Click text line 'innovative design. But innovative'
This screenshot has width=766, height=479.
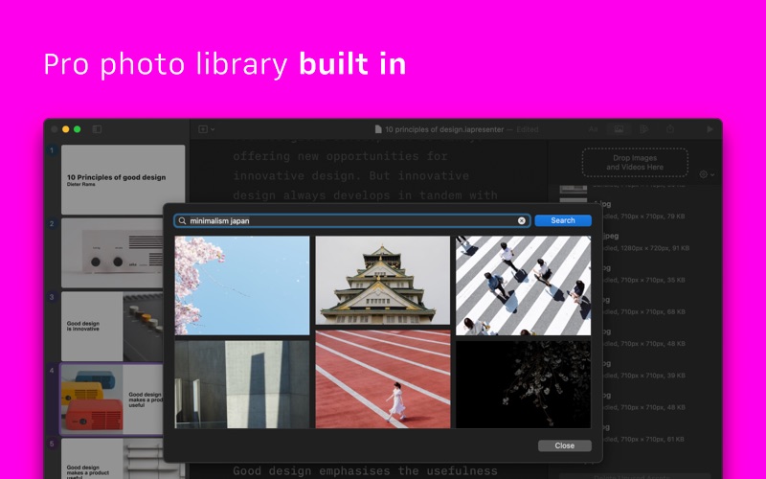(350, 175)
